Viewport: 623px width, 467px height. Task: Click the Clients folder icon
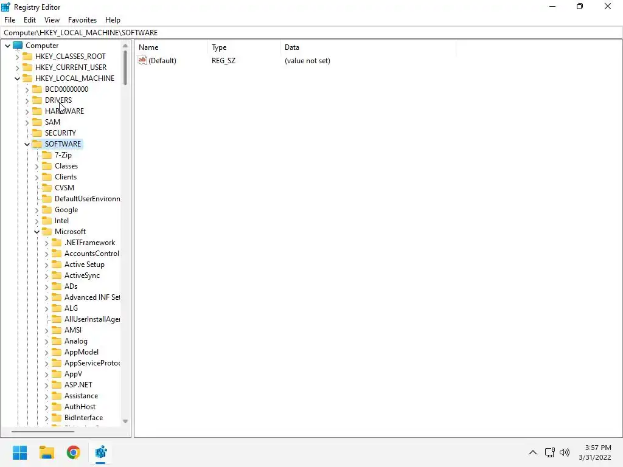tap(47, 177)
